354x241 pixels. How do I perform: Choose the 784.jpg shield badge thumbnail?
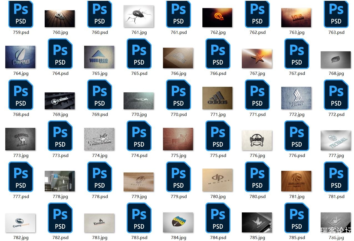click(x=178, y=222)
